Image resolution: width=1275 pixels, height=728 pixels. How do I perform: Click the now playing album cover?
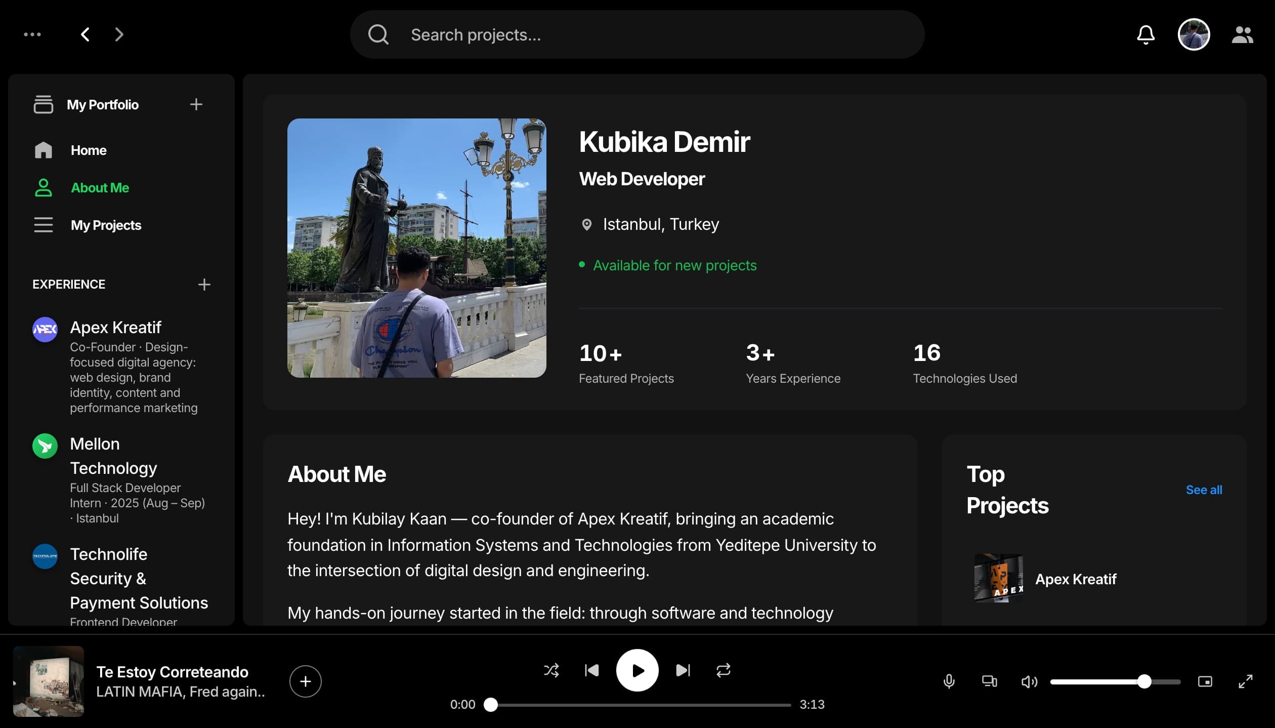[49, 681]
